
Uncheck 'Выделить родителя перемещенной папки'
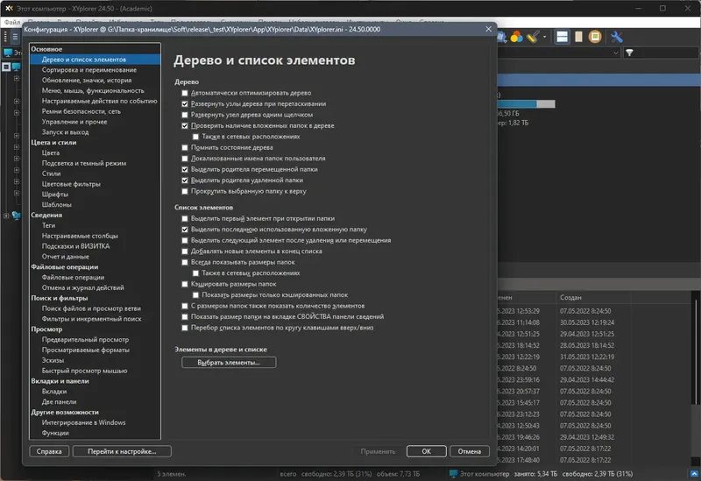[185, 169]
